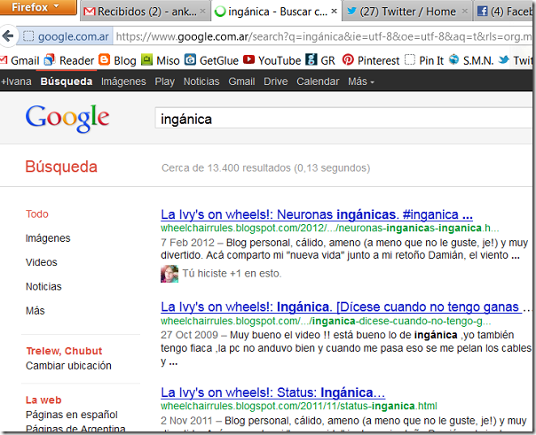This screenshot has width=536, height=435.
Task: Open Noticias in the Google bar
Action: (x=201, y=82)
